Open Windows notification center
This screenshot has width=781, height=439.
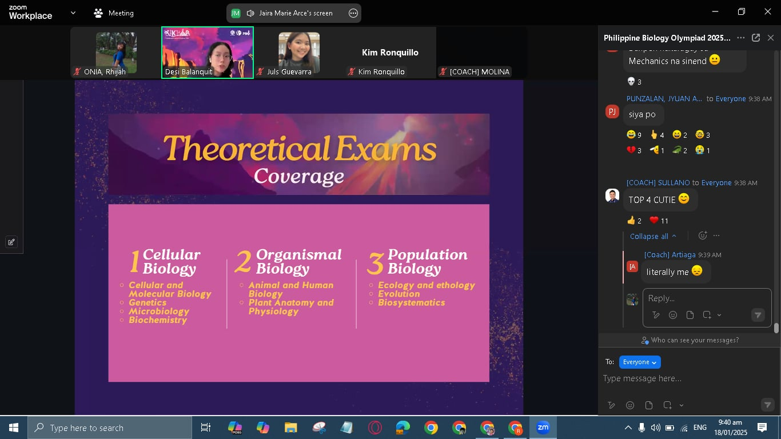click(762, 428)
